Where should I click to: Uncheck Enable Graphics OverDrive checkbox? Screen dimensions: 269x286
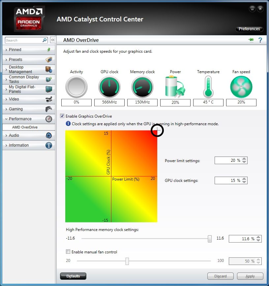click(x=62, y=116)
